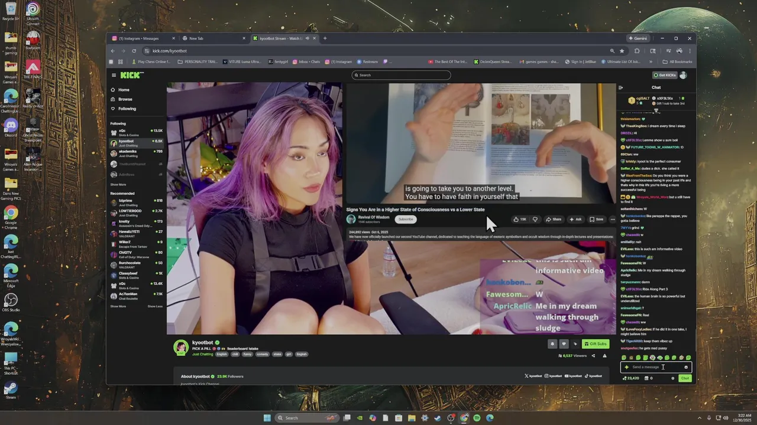The width and height of the screenshot is (757, 425).
Task: Click the taskbar Search box
Action: (x=306, y=418)
